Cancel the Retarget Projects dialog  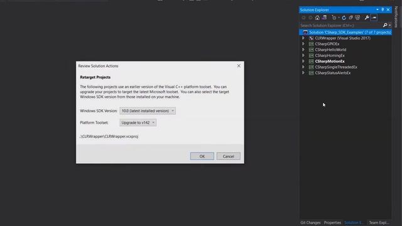point(228,156)
